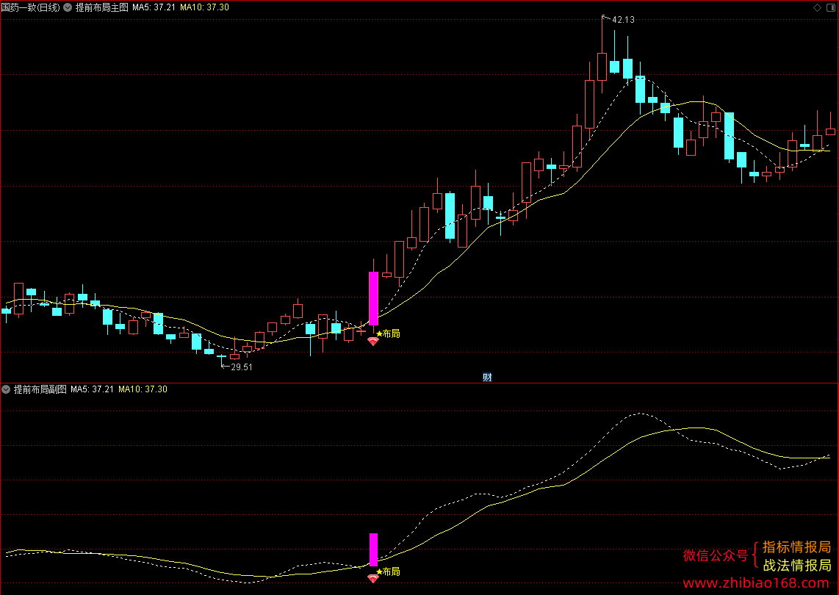
Task: Click the ★布局 label in main chart
Action: click(388, 334)
